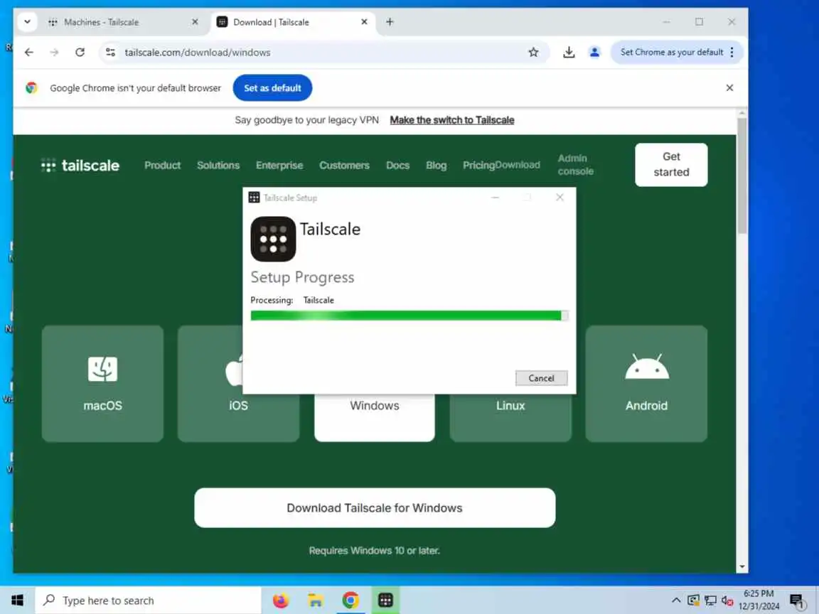This screenshot has width=819, height=614.
Task: Show hidden system tray icons
Action: point(676,600)
